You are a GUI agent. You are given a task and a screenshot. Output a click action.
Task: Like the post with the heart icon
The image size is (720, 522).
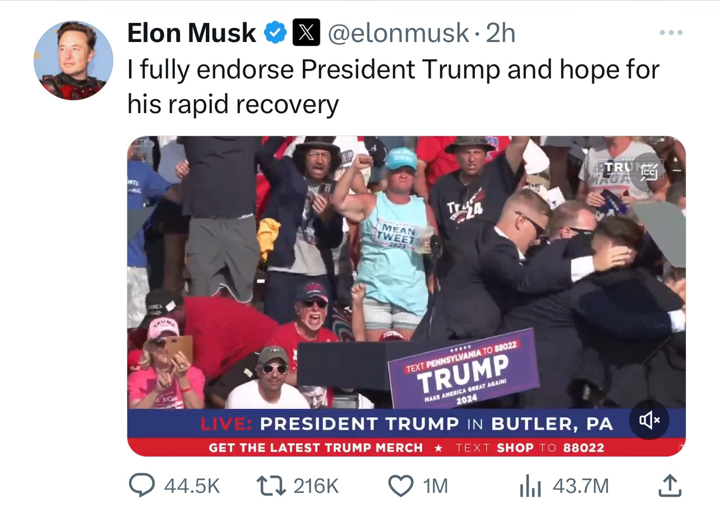click(x=400, y=486)
